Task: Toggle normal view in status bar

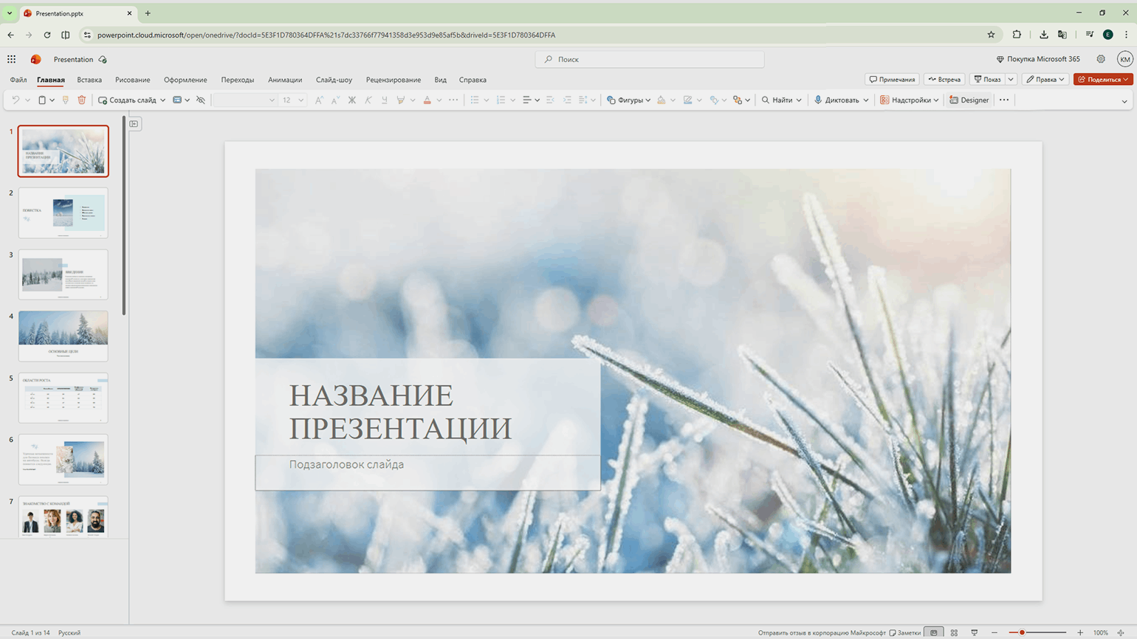Action: click(x=934, y=632)
